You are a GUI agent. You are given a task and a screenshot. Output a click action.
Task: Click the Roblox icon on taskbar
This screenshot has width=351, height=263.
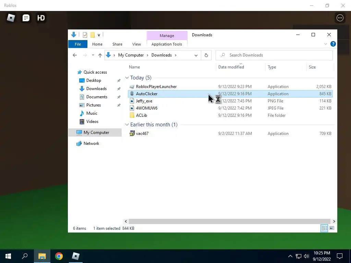[x=76, y=256]
